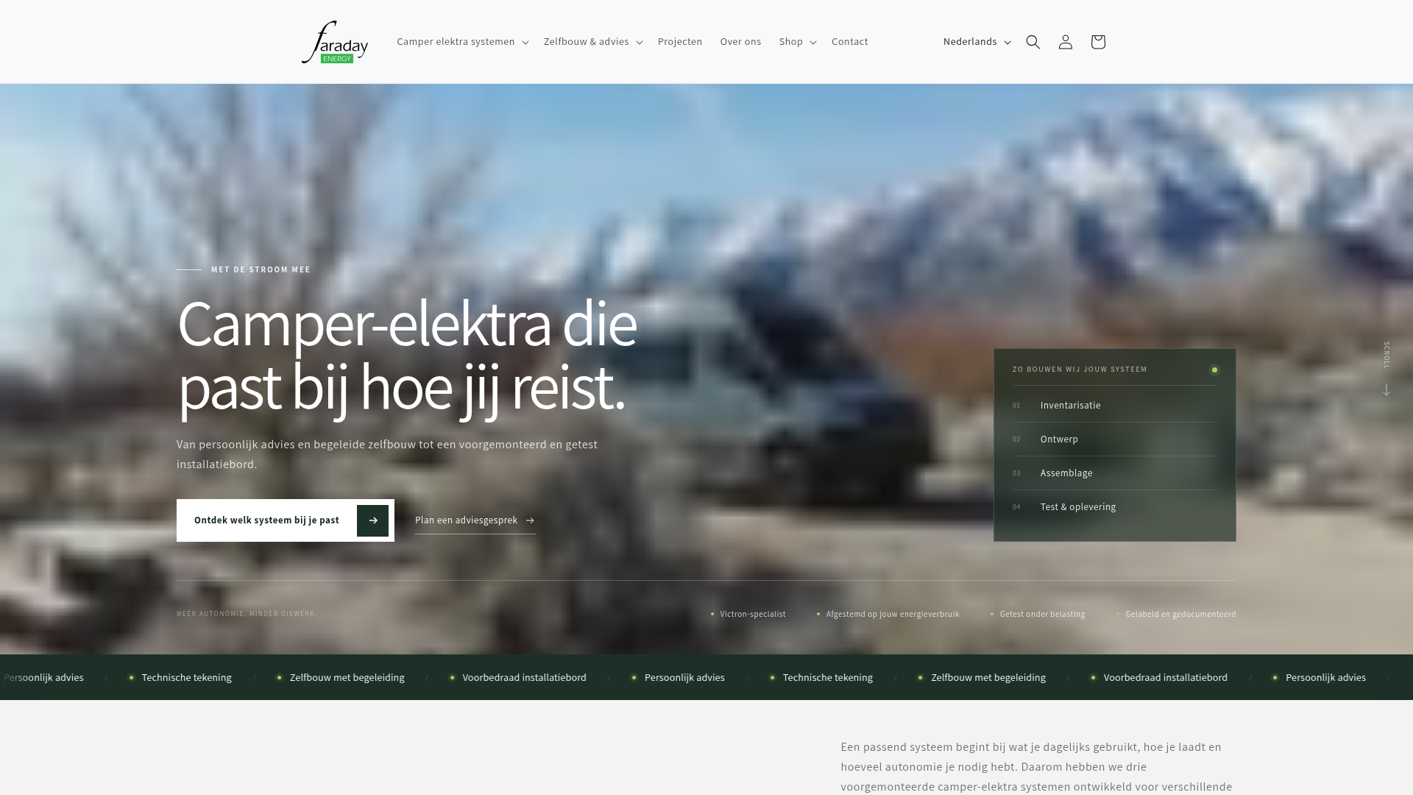Viewport: 1413px width, 795px height.
Task: Click the Faraday Energy logo
Action: pos(335,42)
